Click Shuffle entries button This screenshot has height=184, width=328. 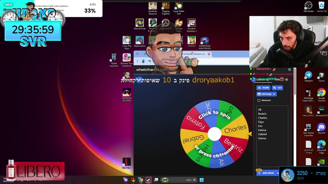point(263,88)
